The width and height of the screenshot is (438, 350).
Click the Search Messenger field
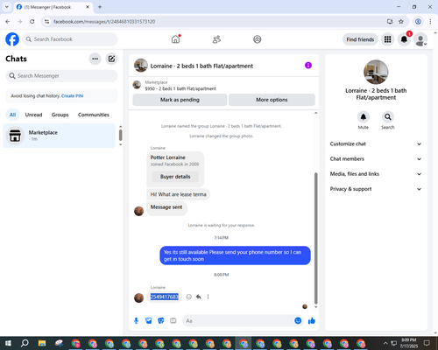pyautogui.click(x=61, y=76)
